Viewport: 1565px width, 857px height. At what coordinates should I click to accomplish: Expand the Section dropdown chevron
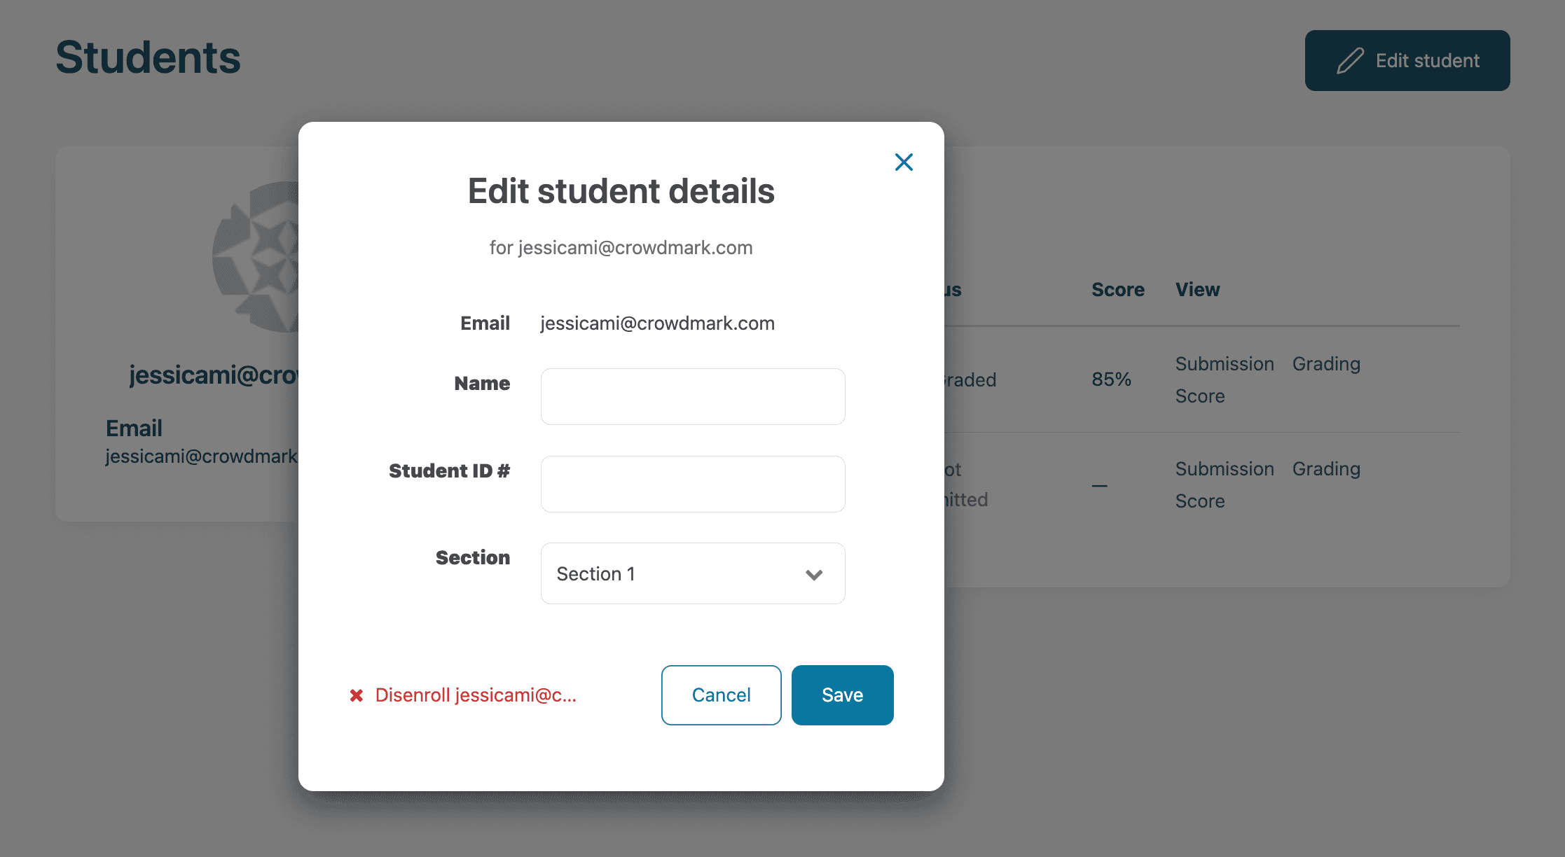[x=813, y=575]
